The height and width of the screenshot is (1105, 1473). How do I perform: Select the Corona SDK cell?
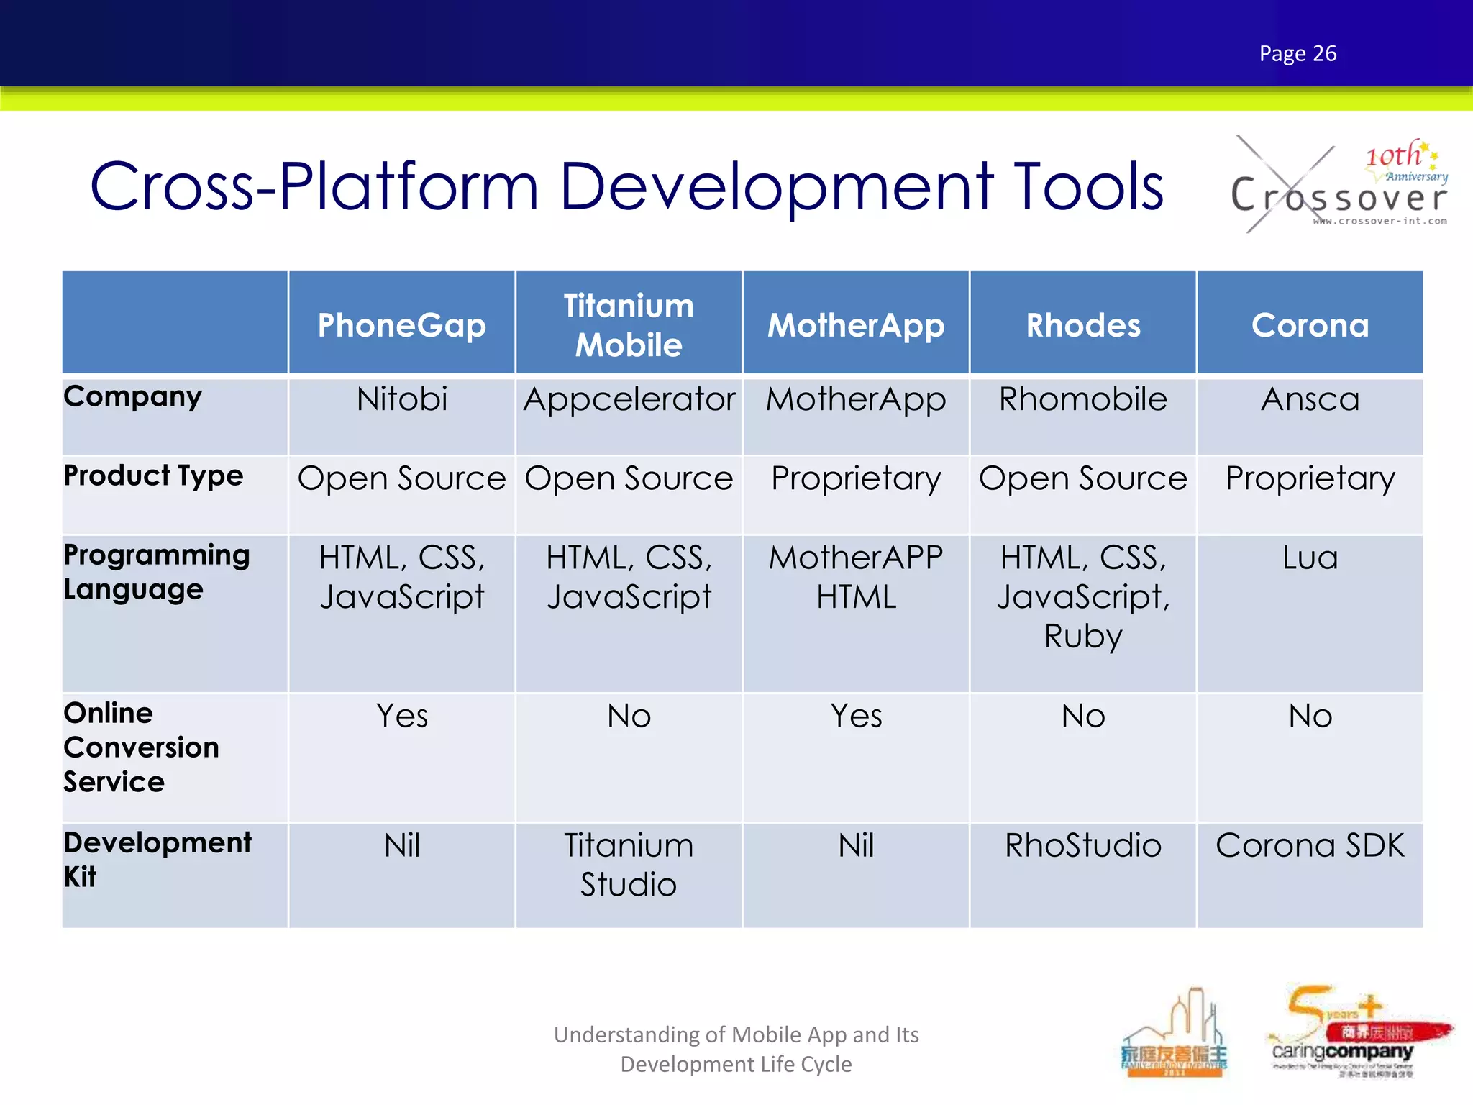1310,846
